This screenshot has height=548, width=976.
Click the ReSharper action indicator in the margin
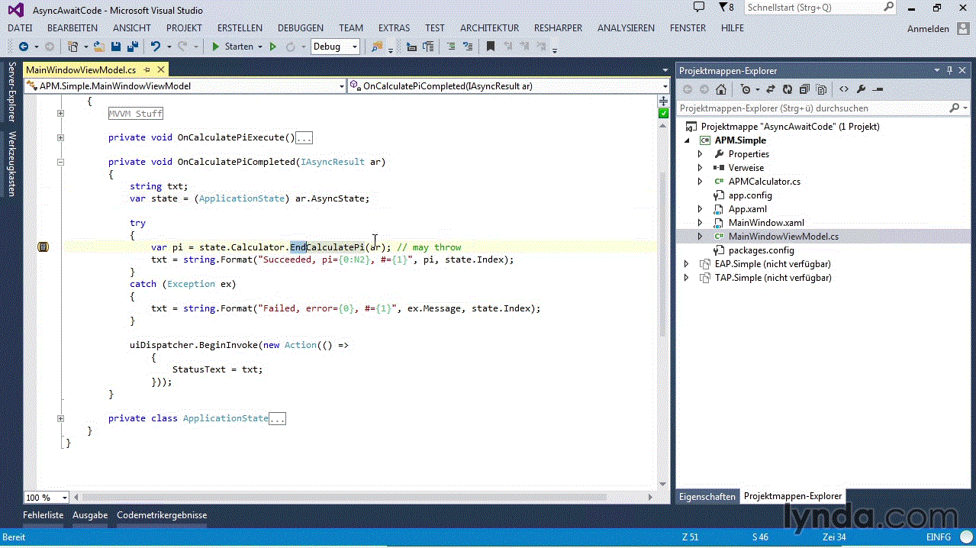[x=43, y=247]
